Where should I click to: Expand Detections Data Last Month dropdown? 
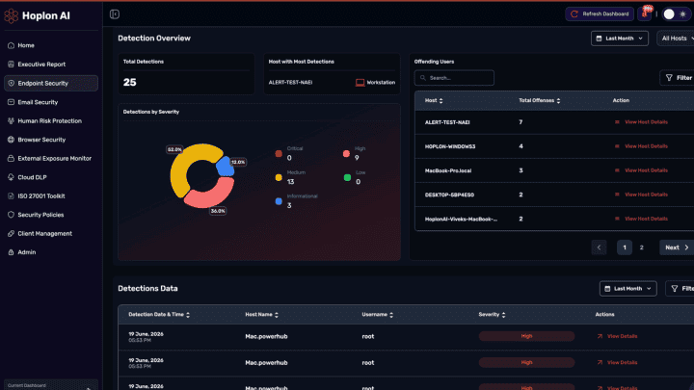click(628, 289)
